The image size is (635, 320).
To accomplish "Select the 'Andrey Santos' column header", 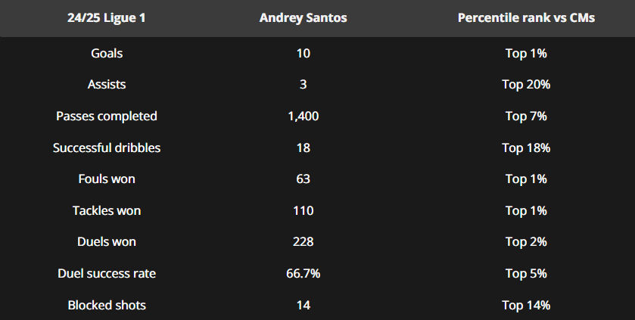I will click(303, 18).
